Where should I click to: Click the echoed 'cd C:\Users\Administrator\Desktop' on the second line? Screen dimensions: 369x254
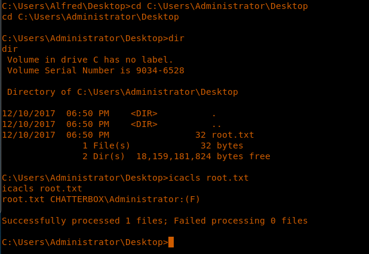tap(90, 17)
